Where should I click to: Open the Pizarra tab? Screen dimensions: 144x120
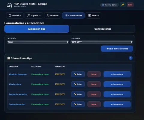coord(93,15)
